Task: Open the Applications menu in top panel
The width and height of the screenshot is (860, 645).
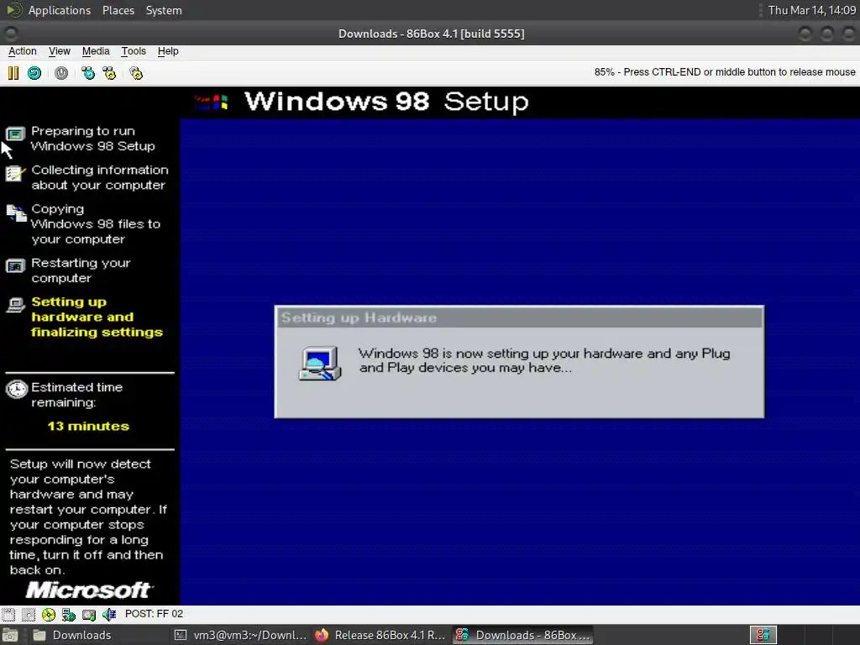Action: [60, 10]
